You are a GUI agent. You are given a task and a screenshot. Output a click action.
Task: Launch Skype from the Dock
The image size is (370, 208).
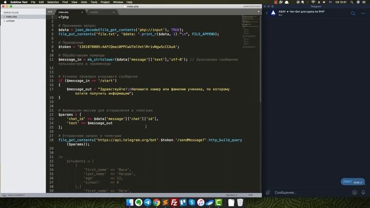pos(192,202)
